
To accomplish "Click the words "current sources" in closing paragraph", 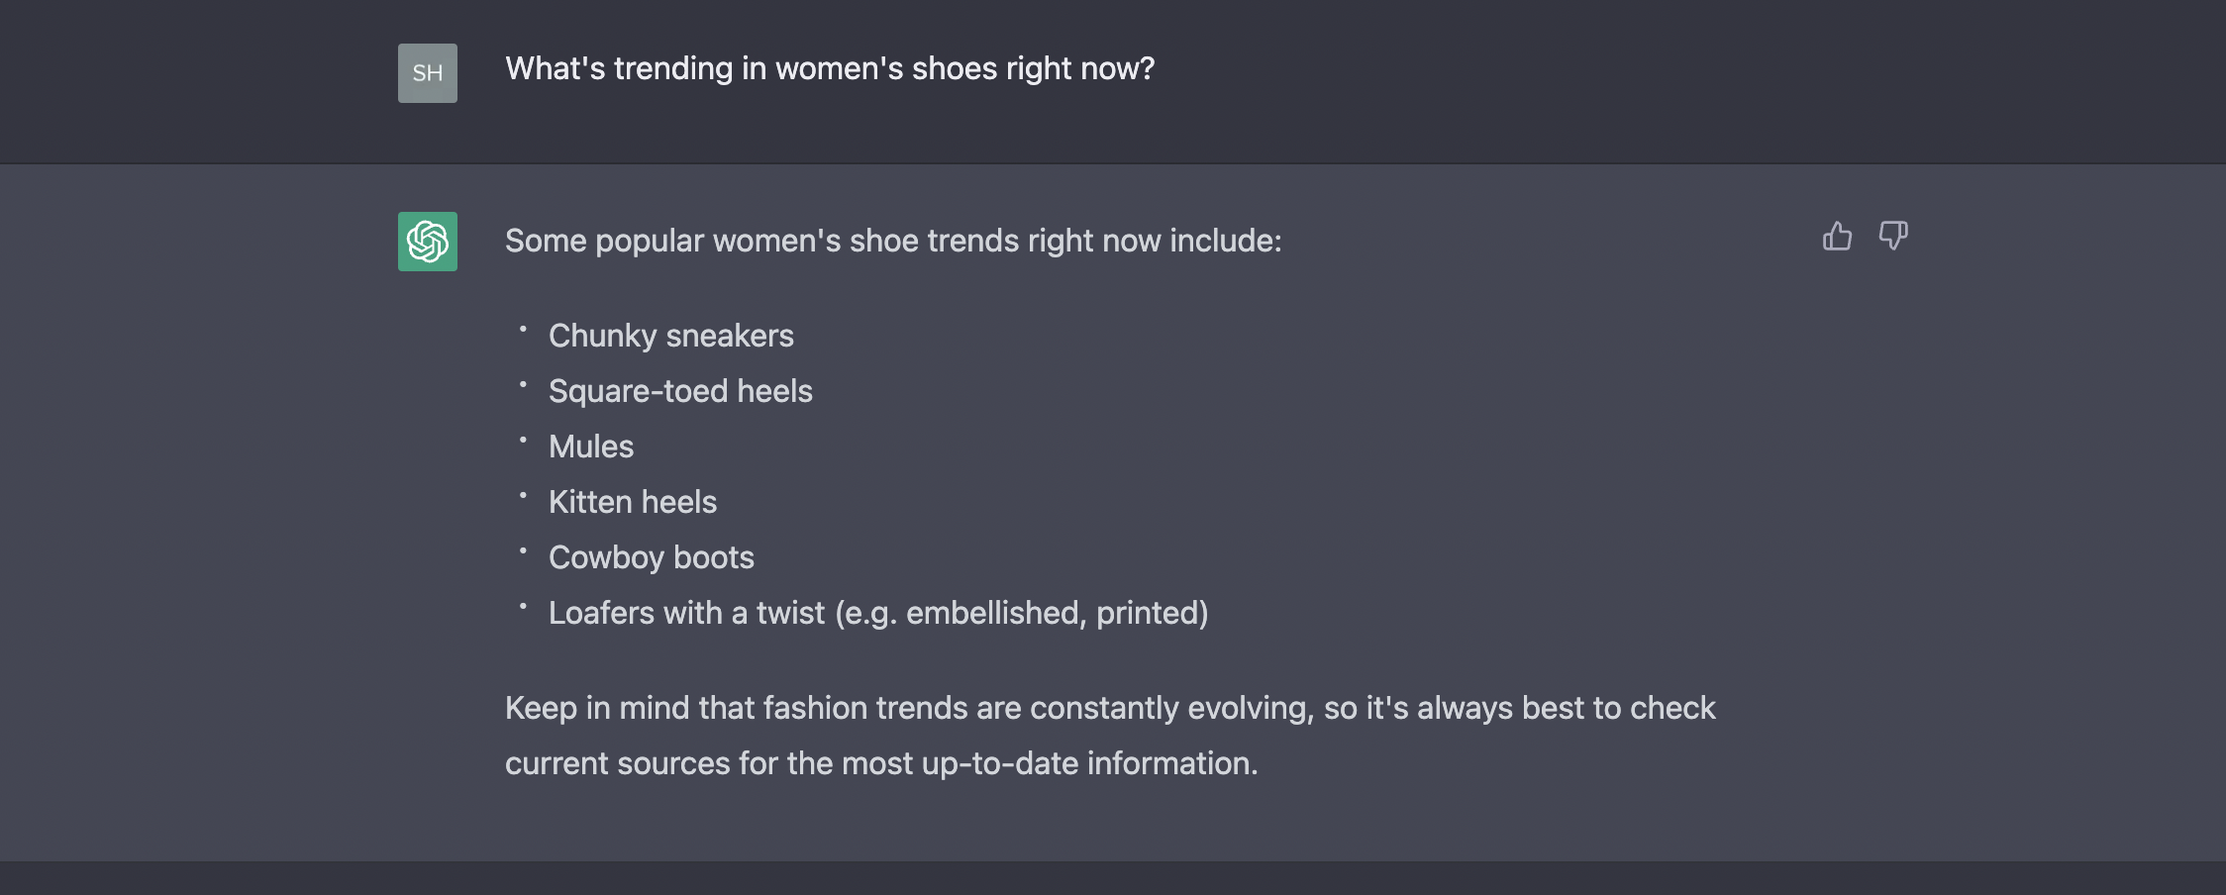I will pyautogui.click(x=617, y=763).
